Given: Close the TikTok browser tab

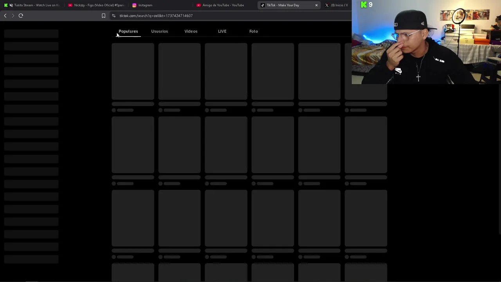Looking at the screenshot, I should coord(316,5).
